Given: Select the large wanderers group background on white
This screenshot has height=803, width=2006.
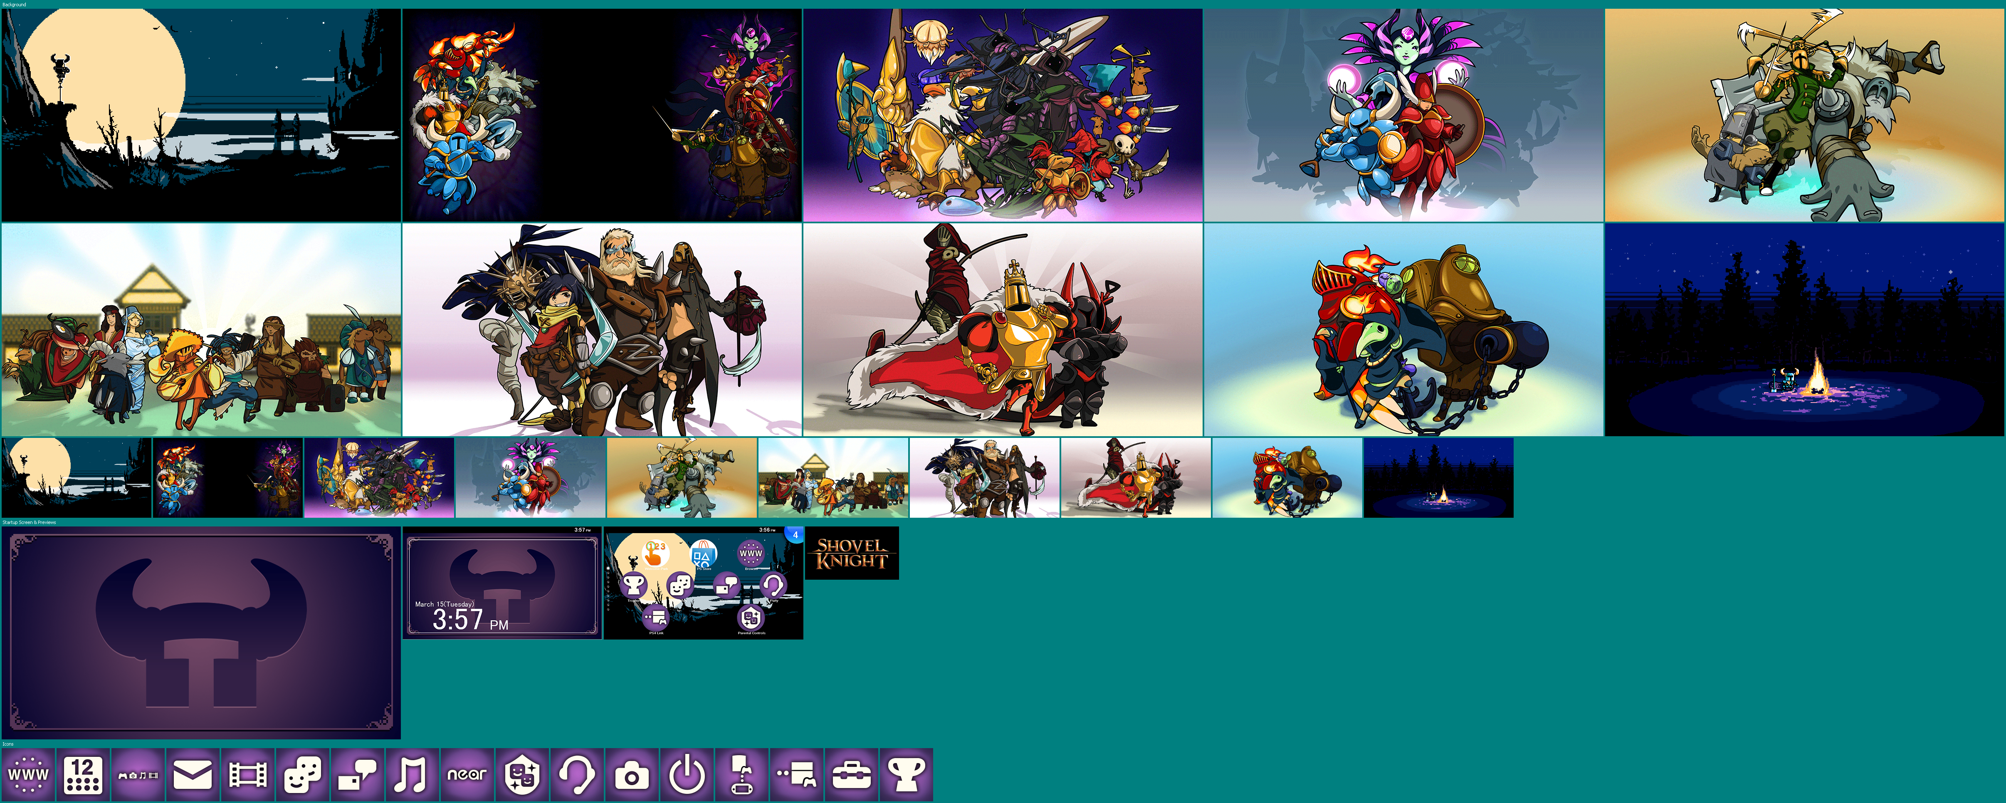Looking at the screenshot, I should point(602,329).
